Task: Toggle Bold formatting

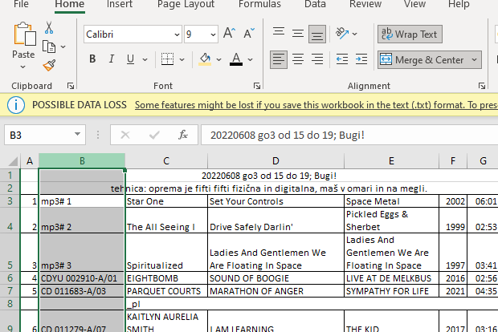Action: [92, 59]
